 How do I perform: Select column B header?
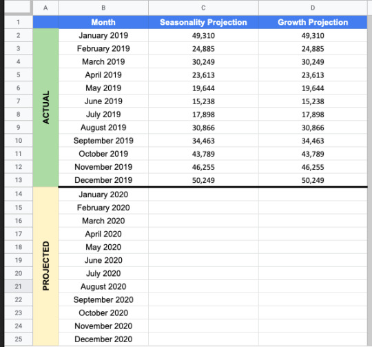point(103,8)
